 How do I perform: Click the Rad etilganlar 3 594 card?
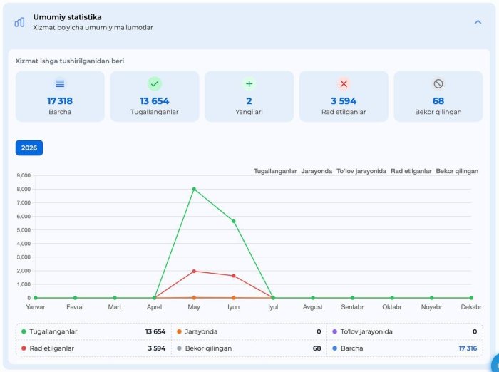point(344,96)
